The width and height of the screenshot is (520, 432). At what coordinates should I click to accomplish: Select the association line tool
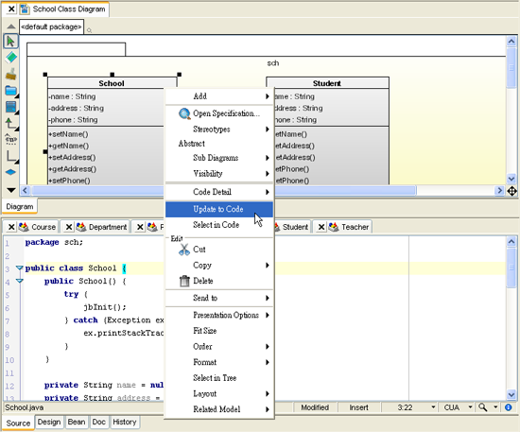tap(11, 156)
